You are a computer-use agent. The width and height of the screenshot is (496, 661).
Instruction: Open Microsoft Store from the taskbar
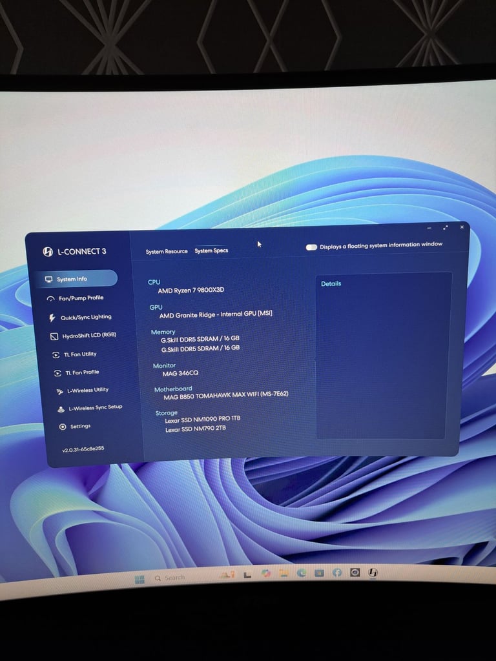[x=319, y=573]
